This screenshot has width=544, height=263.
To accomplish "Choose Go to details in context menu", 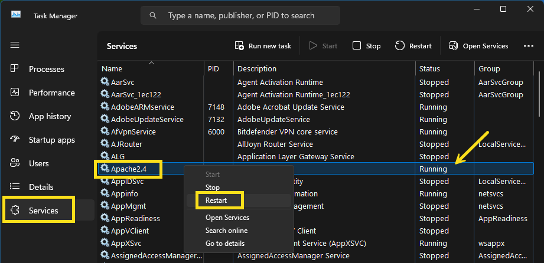I will [x=225, y=244].
